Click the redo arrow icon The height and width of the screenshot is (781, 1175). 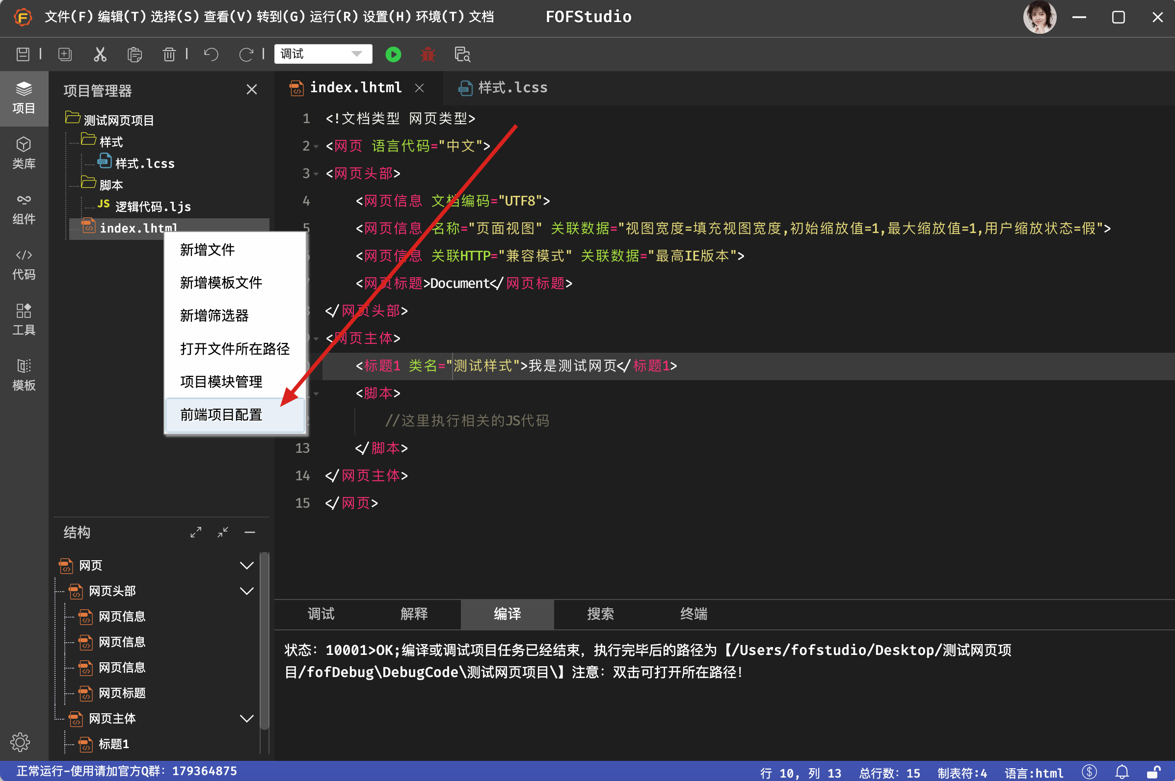pyautogui.click(x=246, y=54)
